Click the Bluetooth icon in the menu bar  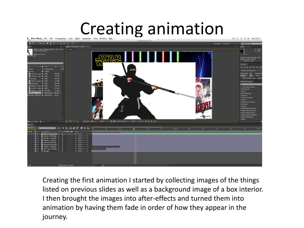(x=241, y=38)
